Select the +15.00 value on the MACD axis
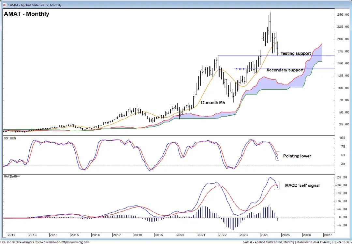This screenshot has width=352, height=244. [342, 193]
